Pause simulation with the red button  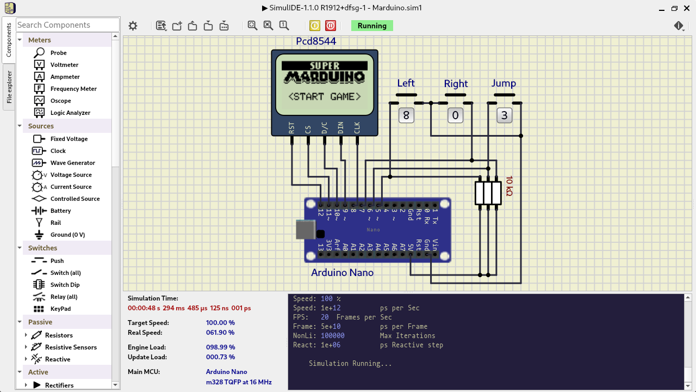tap(331, 26)
